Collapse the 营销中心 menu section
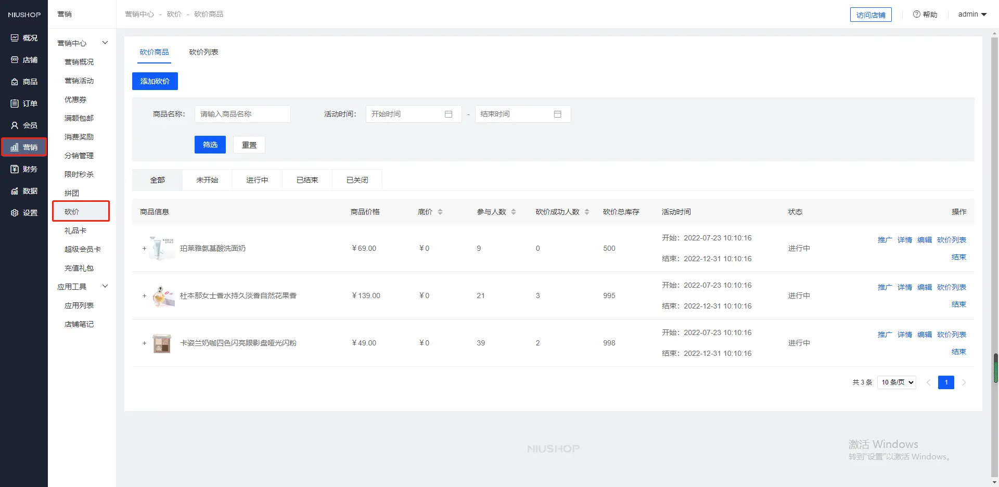The width and height of the screenshot is (999, 487). click(105, 43)
